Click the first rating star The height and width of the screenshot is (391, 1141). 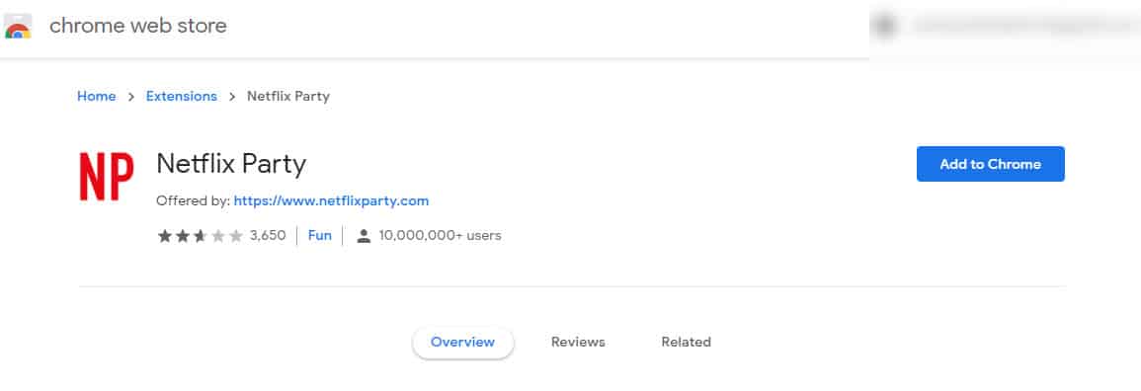tap(165, 235)
